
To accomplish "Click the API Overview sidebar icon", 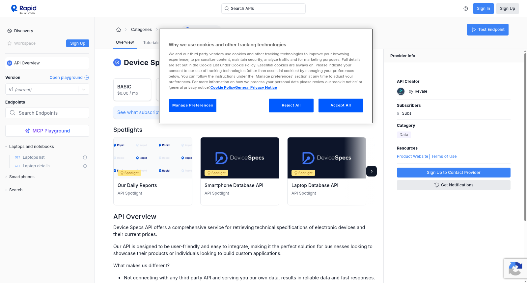I will pyautogui.click(x=10, y=63).
